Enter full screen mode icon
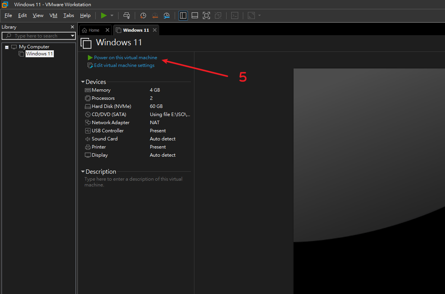Screen dimensions: 445x294 coord(206,15)
